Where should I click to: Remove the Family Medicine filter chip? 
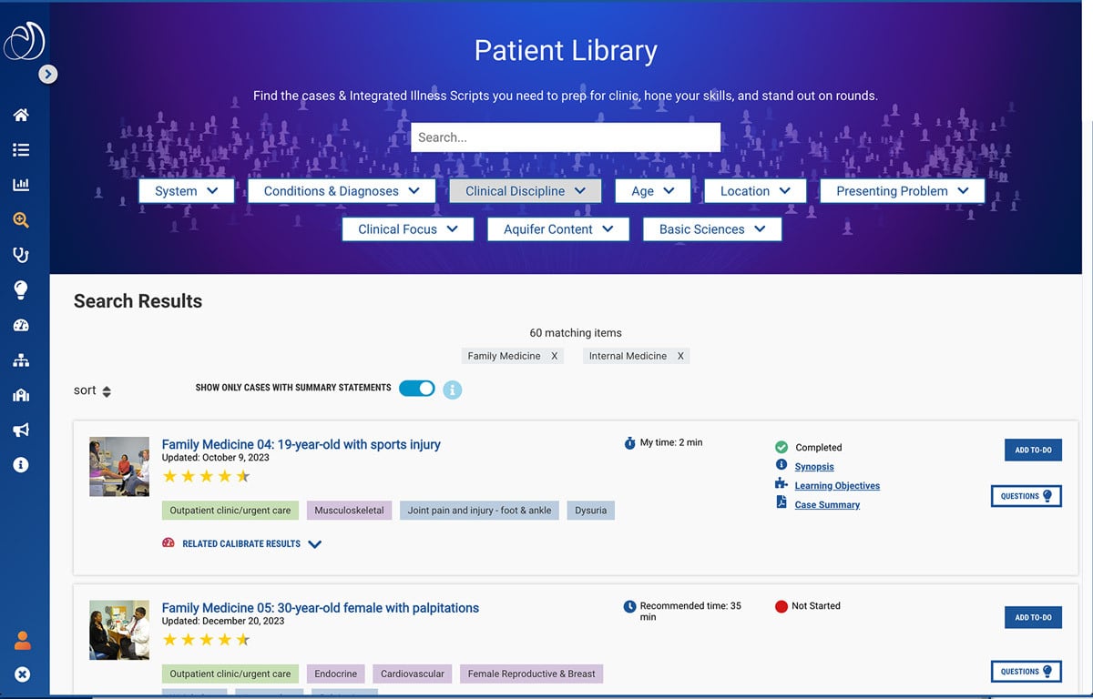click(554, 356)
